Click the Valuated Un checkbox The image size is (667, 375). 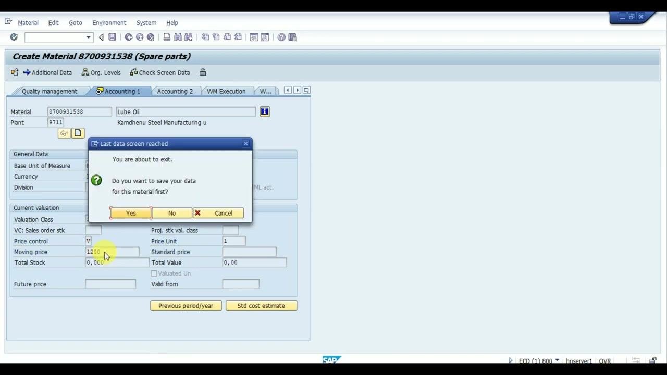point(154,273)
